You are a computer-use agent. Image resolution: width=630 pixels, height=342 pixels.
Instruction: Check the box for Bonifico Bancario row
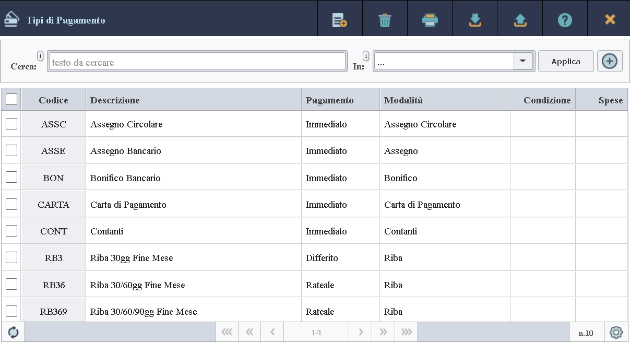click(x=11, y=178)
